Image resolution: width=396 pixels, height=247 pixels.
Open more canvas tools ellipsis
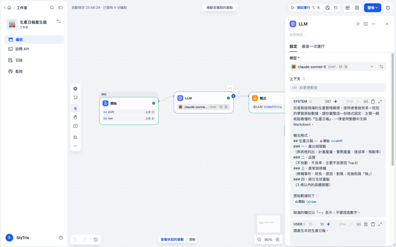pos(75,146)
